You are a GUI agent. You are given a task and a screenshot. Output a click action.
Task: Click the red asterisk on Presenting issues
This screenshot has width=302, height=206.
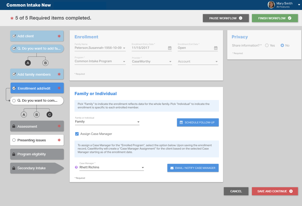pyautogui.click(x=59, y=140)
